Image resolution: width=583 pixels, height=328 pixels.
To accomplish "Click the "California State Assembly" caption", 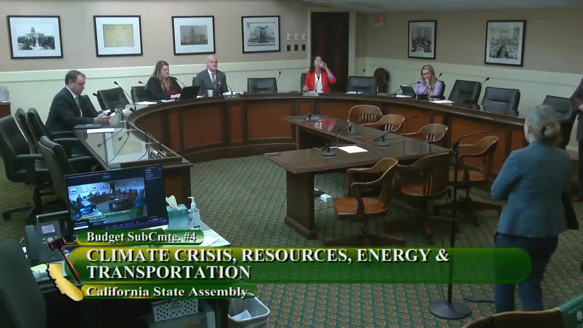I will click(x=167, y=291).
